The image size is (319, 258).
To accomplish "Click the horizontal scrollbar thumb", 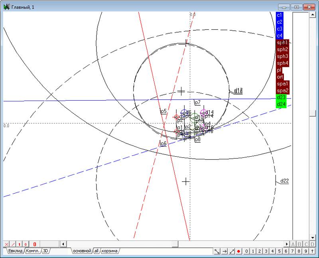I will coord(175,244).
